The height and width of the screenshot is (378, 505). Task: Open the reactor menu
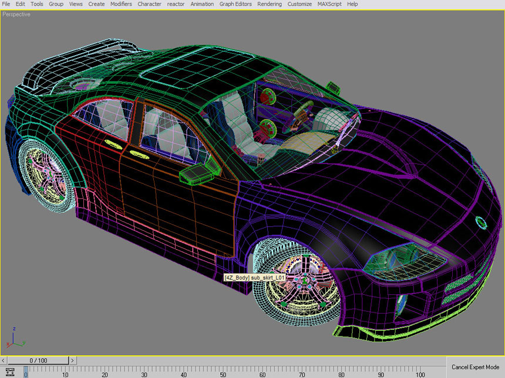tap(176, 4)
